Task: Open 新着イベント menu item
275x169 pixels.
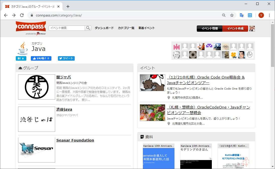Action: click(147, 28)
